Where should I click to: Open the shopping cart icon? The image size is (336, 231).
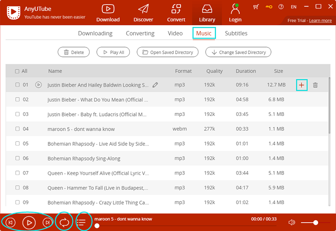pyautogui.click(x=256, y=7)
